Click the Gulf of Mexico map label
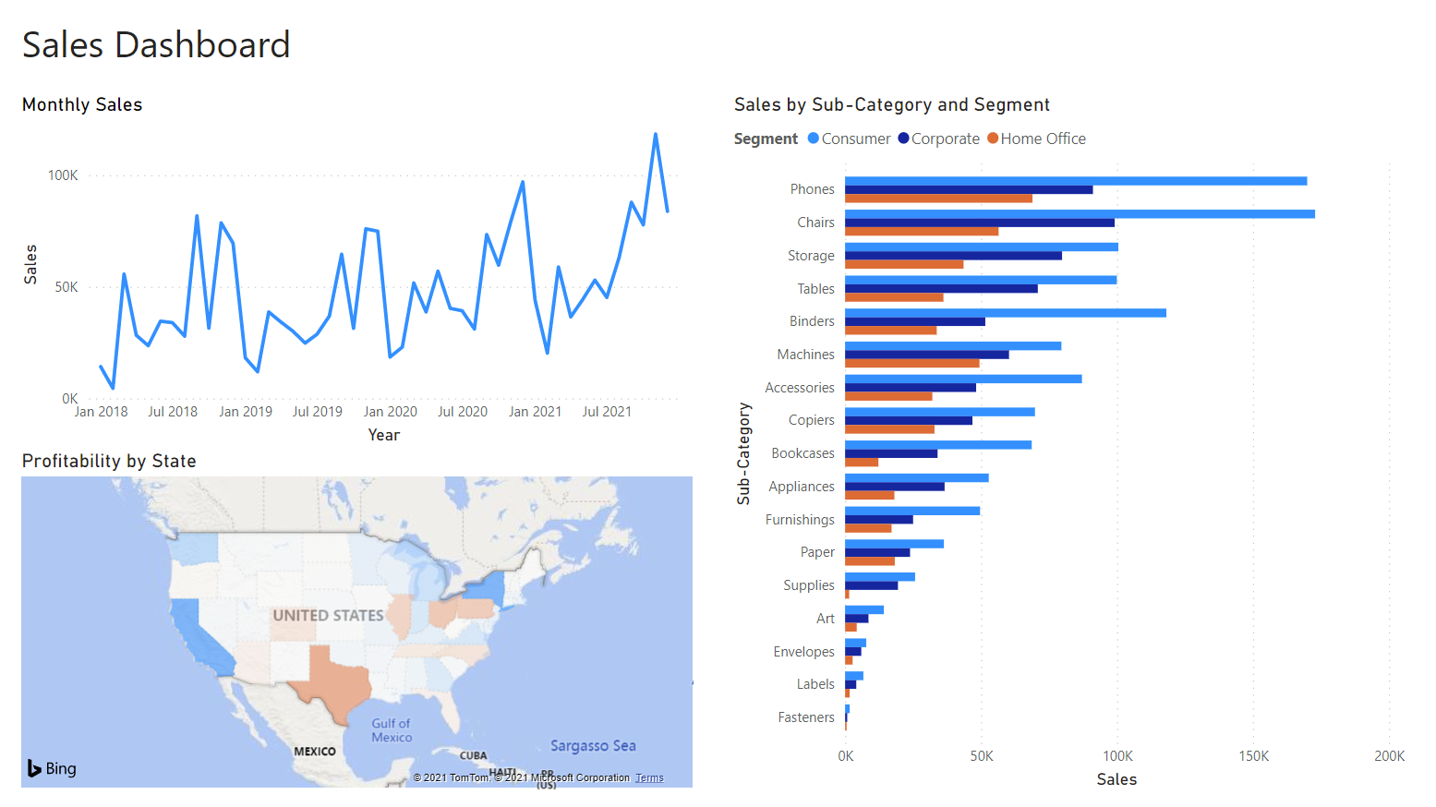The height and width of the screenshot is (807, 1436). tap(392, 730)
